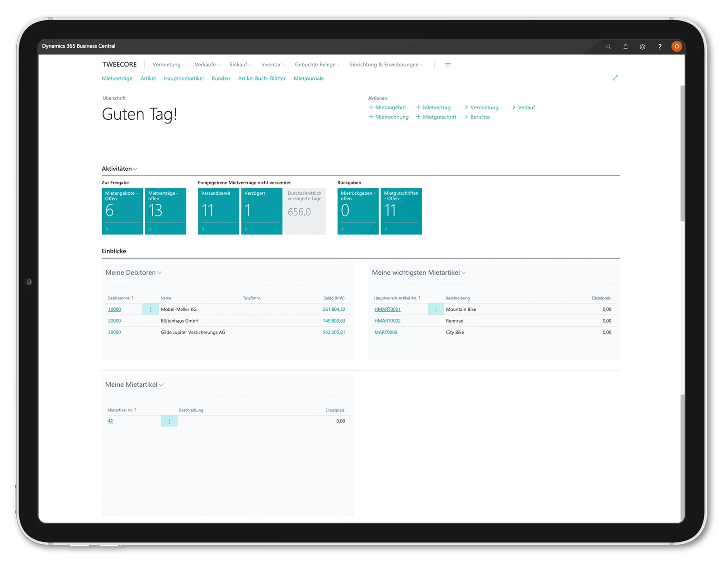Open saldo 149.800,63
The height and width of the screenshot is (563, 723).
coord(334,321)
